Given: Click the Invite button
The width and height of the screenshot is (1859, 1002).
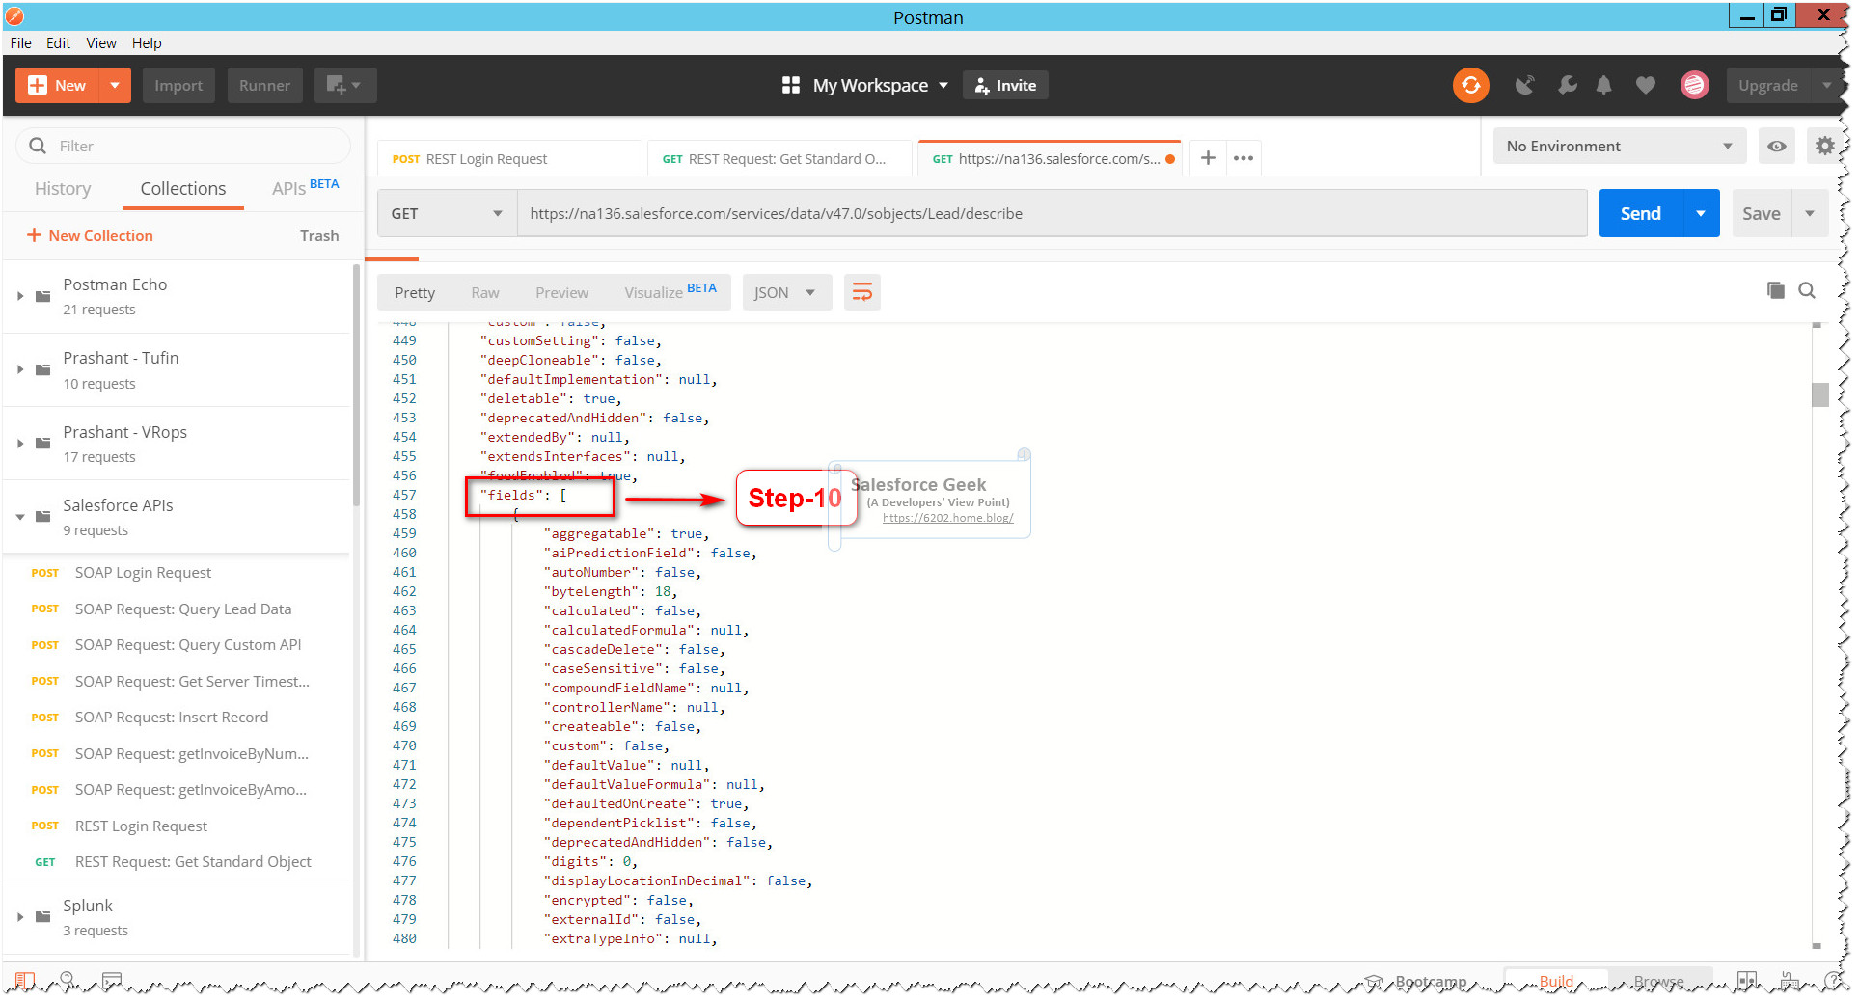Looking at the screenshot, I should pyautogui.click(x=1005, y=85).
